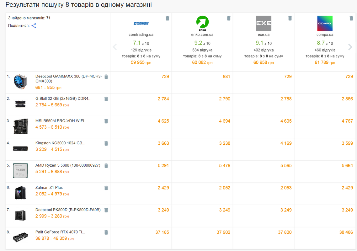The width and height of the screenshot is (357, 251).
Task: Open G.Skill 32 GB (2x16GB) DDR4 title
Action: [63, 99]
